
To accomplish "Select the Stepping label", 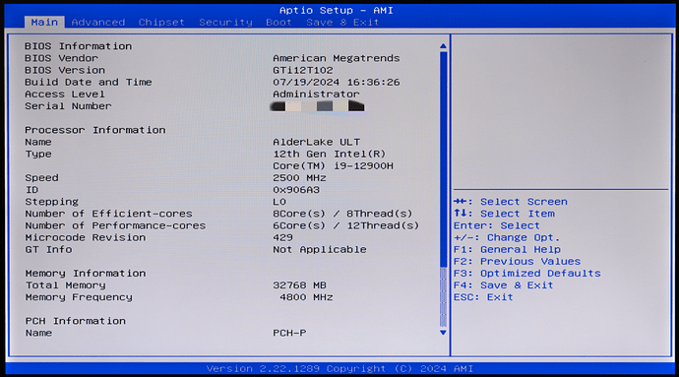I will click(x=51, y=202).
